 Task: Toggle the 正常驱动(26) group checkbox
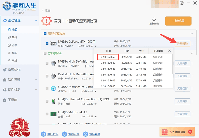tap(45, 53)
